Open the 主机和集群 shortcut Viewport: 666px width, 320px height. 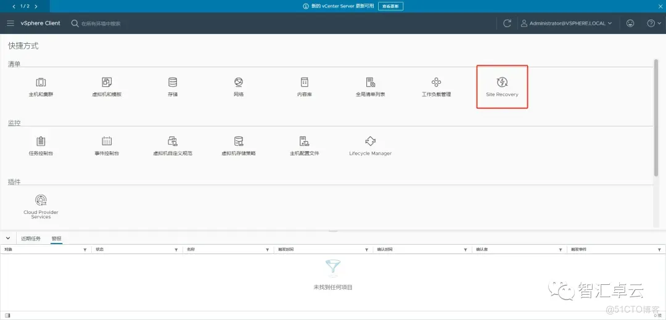[41, 88]
